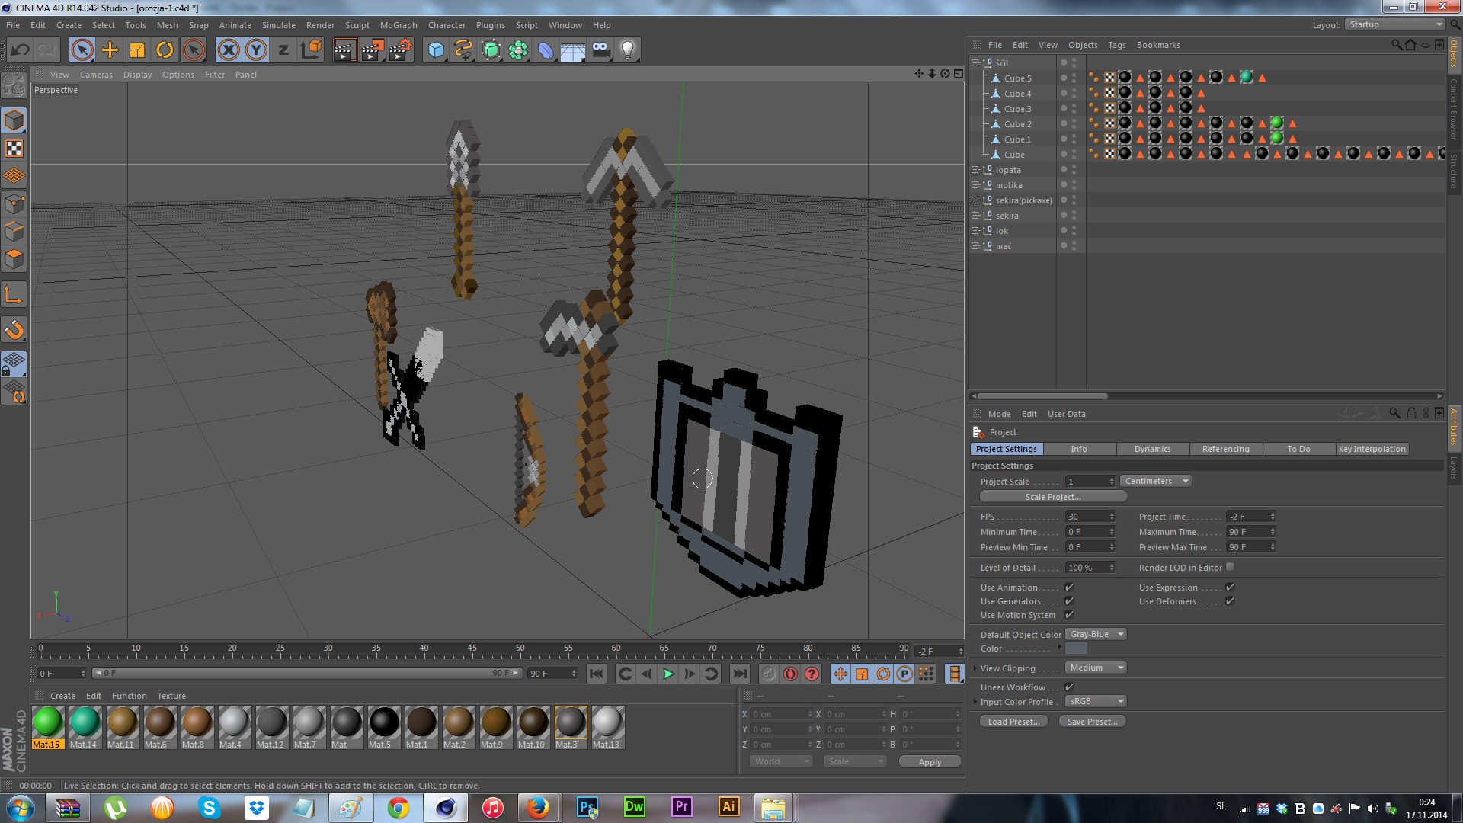The width and height of the screenshot is (1463, 823).
Task: Open View Clipping Medium dropdown
Action: pos(1096,668)
